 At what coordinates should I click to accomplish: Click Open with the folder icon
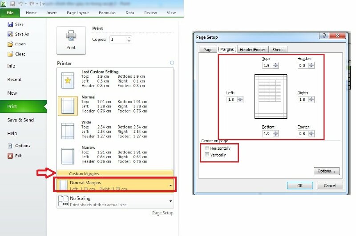point(16,44)
